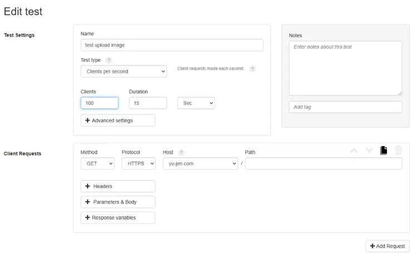The image size is (412, 257).
Task: Open the Host yu-jen.com dropdown
Action: pos(200,164)
